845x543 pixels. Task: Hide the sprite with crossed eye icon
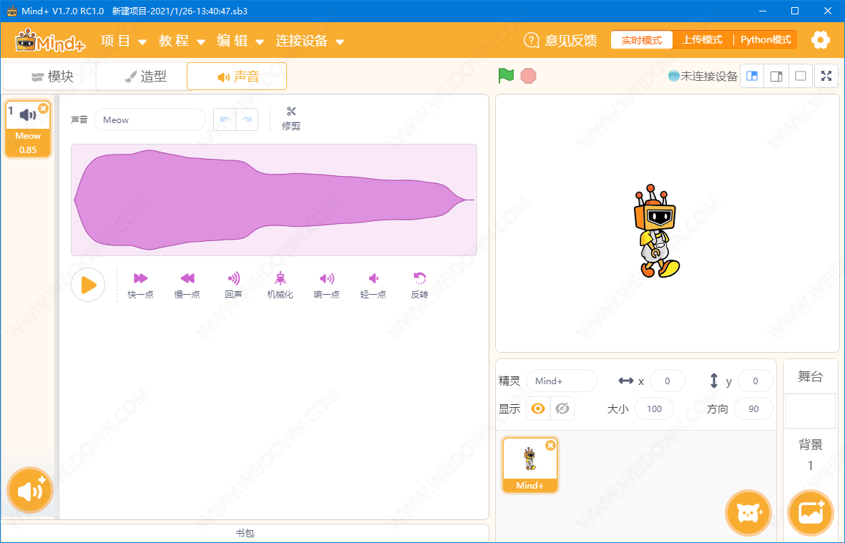(562, 409)
